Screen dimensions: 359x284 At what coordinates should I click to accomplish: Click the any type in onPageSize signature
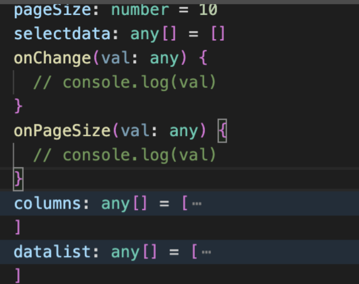tap(184, 131)
